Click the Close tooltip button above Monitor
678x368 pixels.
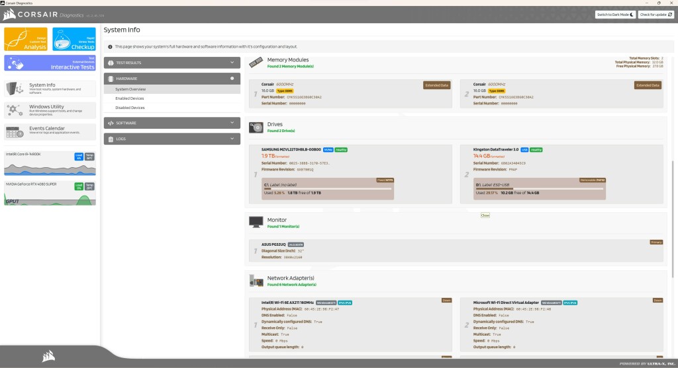tap(485, 215)
